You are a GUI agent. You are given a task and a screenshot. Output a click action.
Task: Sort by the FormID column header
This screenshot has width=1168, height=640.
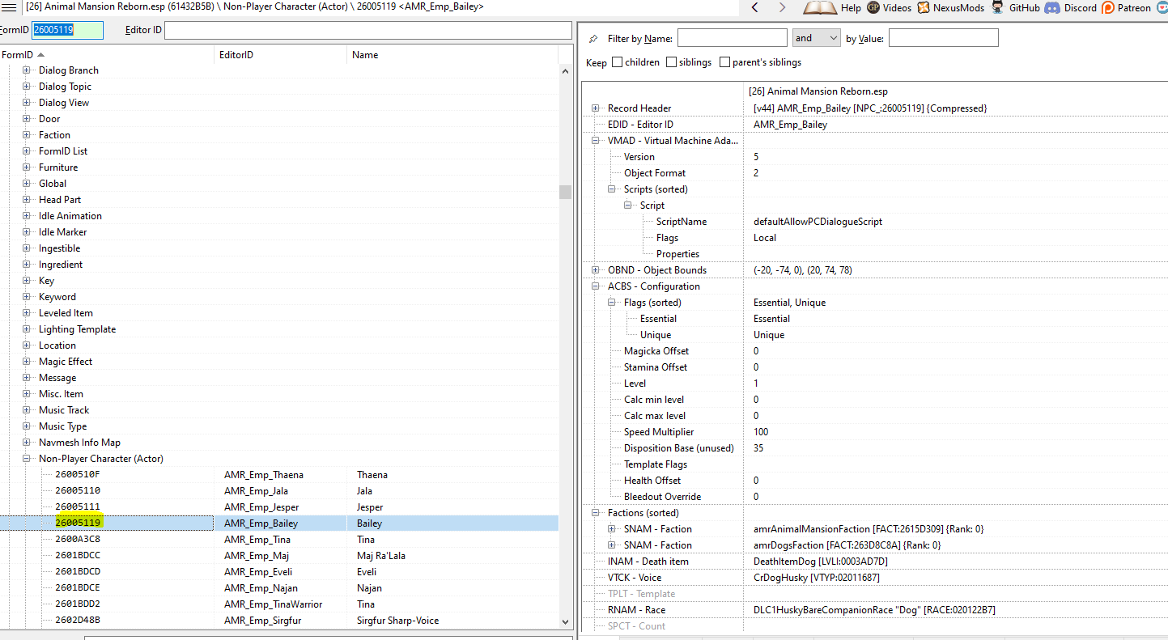107,55
